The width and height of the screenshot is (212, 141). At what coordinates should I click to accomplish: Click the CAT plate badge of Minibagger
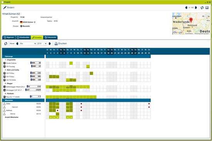(33, 90)
